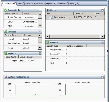The width and height of the screenshot is (109, 102).
Task: Click the green checkmark icon beside Sessions
Action: [x=48, y=42]
